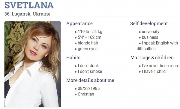Click the I don't smoke item

click(x=90, y=71)
